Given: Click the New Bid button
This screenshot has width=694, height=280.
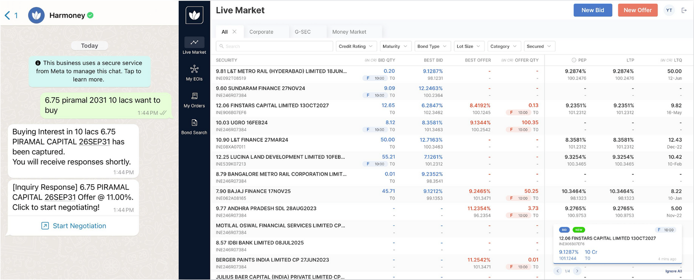Looking at the screenshot, I should (x=593, y=10).
